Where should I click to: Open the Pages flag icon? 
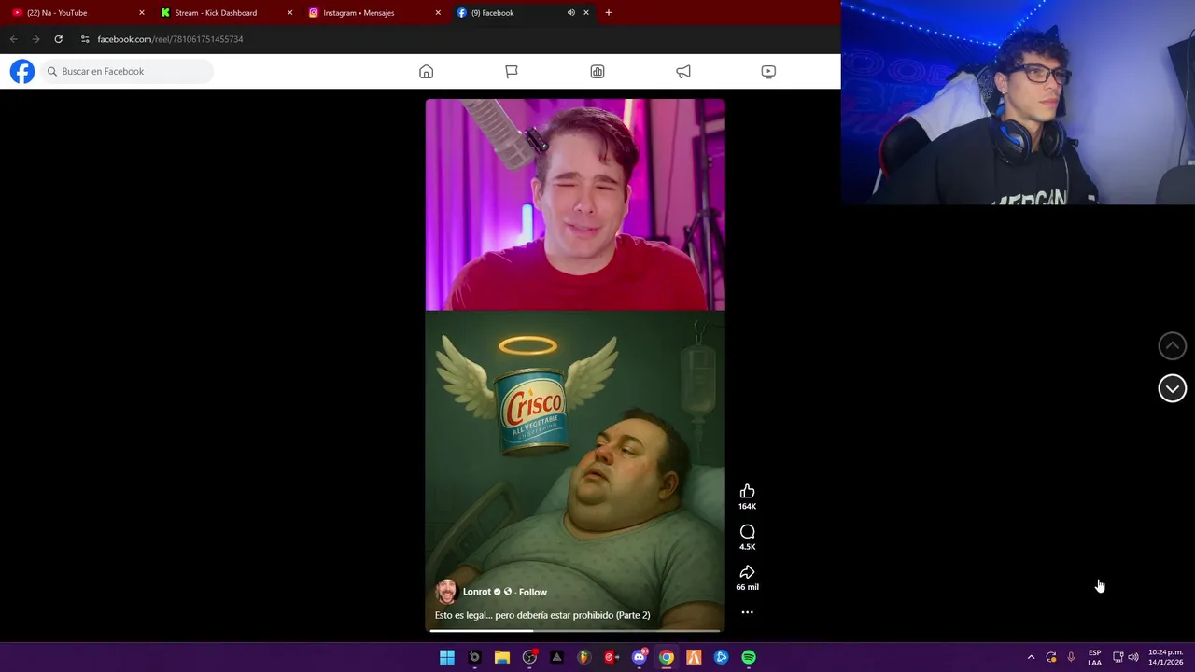pos(512,72)
